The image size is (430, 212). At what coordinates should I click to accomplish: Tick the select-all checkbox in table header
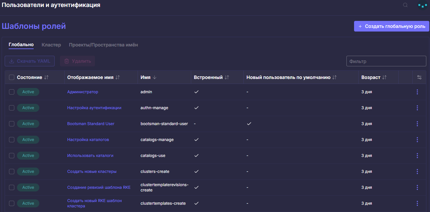(12, 77)
